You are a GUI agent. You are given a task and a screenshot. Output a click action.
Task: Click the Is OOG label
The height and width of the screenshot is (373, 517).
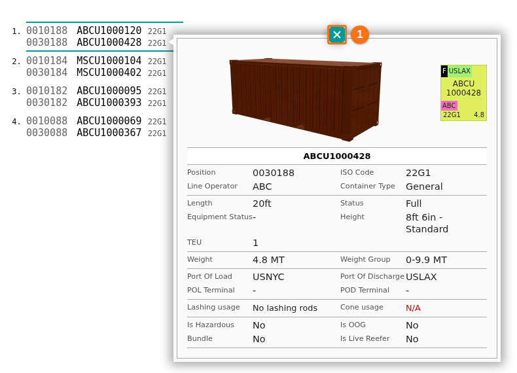pos(353,325)
